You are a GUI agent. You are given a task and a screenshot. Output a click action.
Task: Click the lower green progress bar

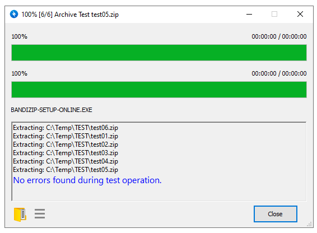[159, 90]
